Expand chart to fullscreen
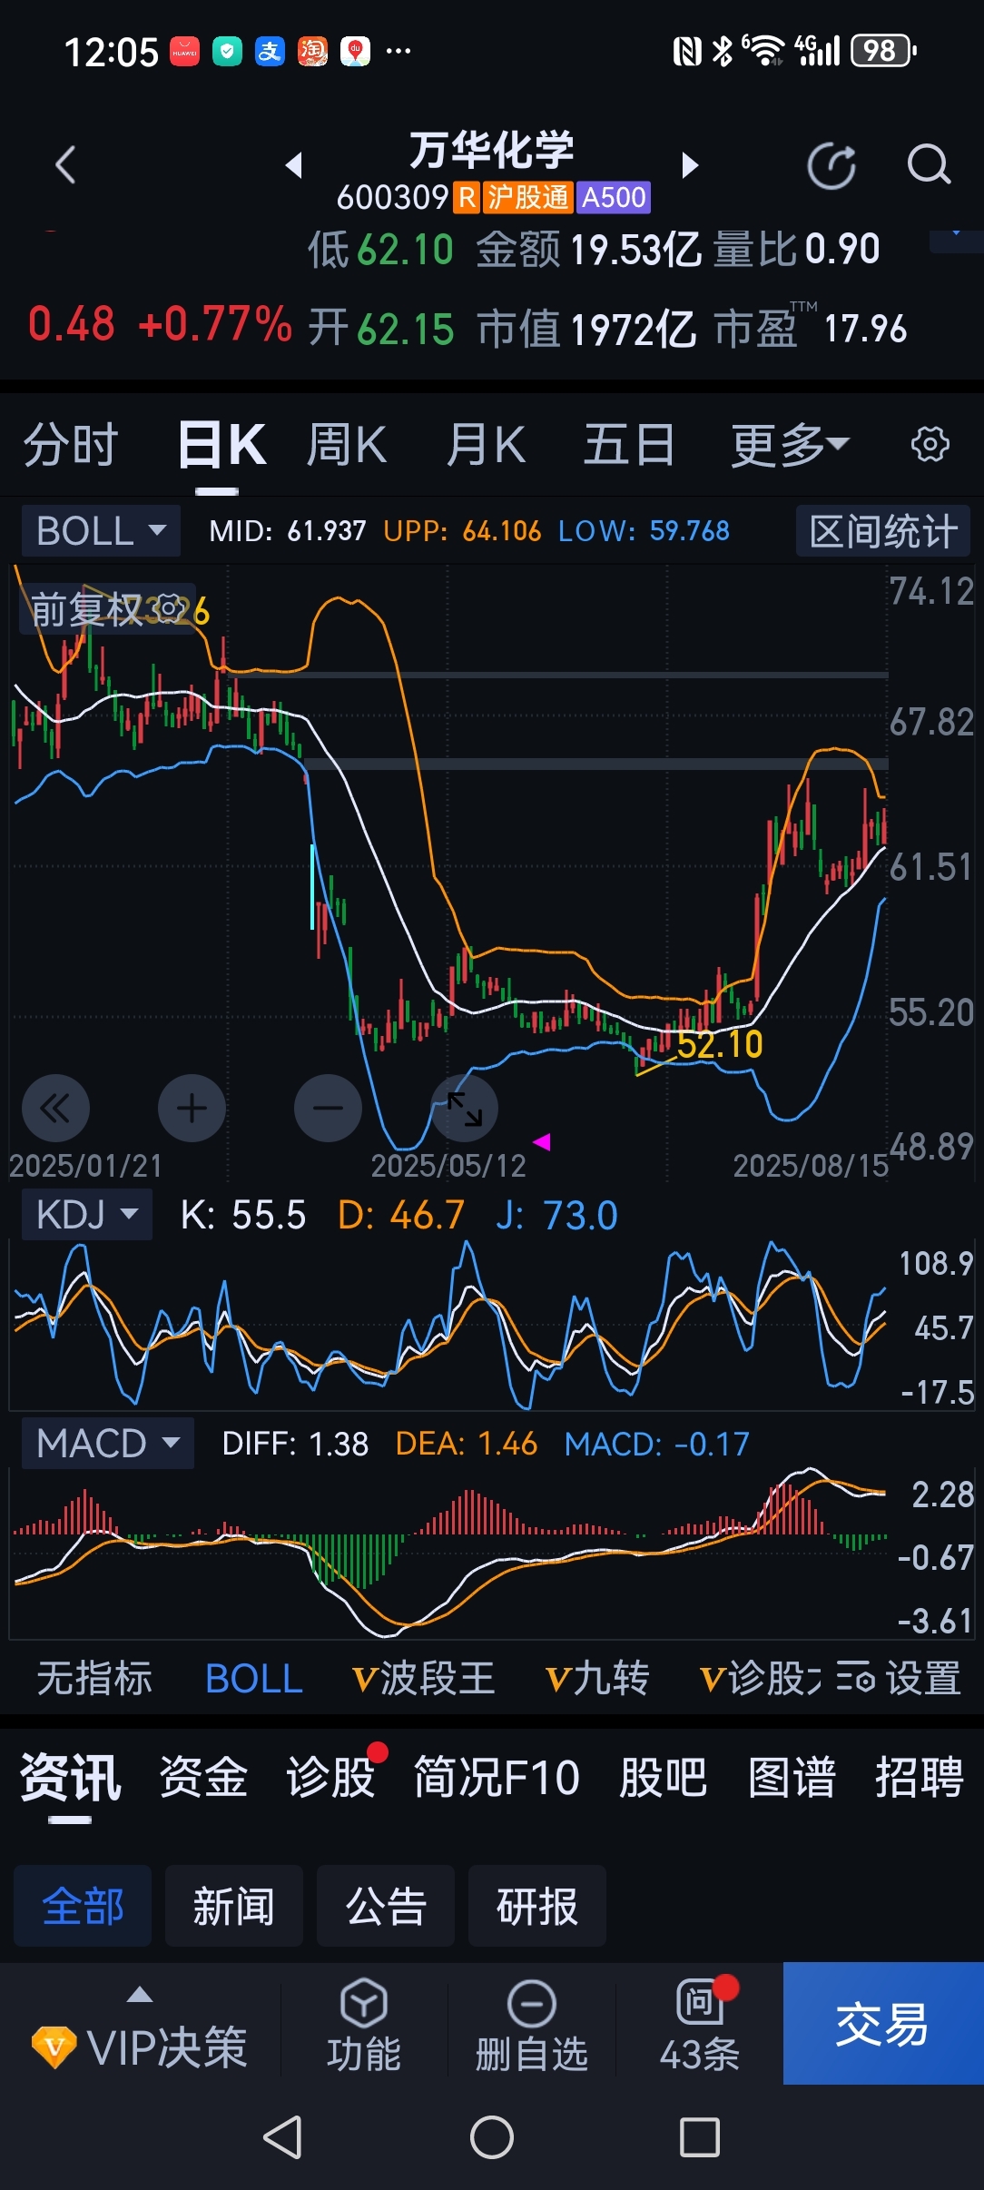984x2190 pixels. click(464, 1108)
